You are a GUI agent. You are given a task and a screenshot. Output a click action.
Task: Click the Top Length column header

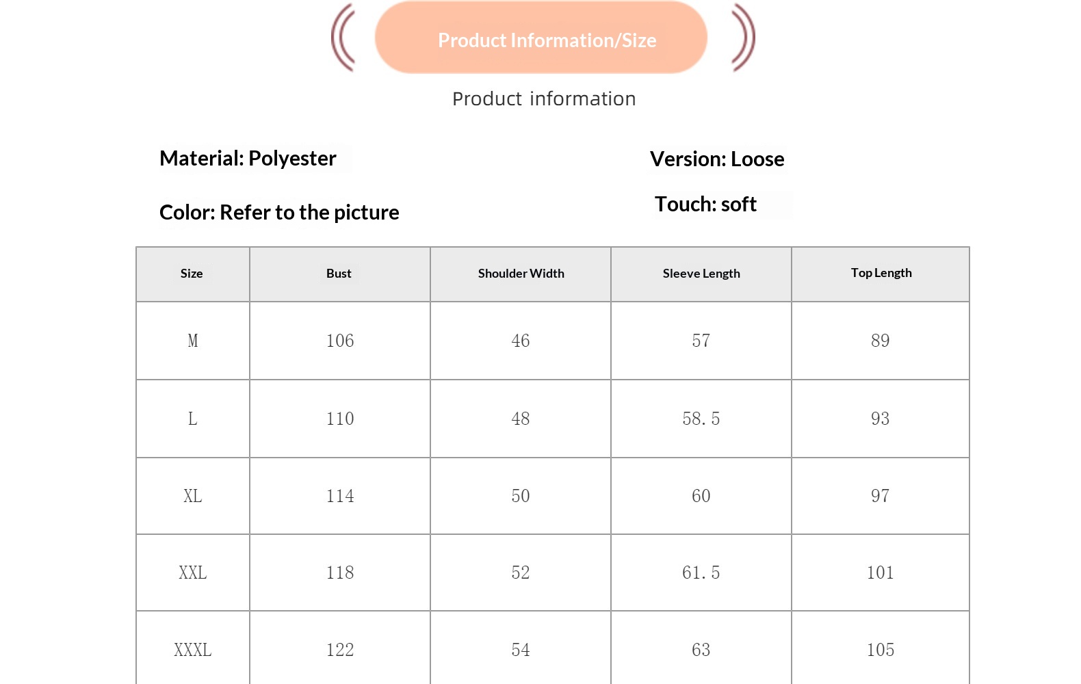[x=881, y=273]
